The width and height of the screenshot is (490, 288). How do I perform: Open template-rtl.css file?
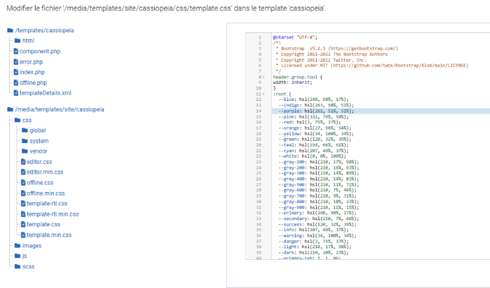[47, 204]
